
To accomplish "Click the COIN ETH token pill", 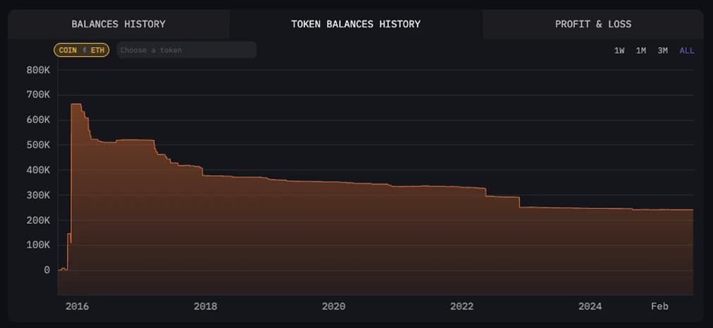I will point(81,50).
